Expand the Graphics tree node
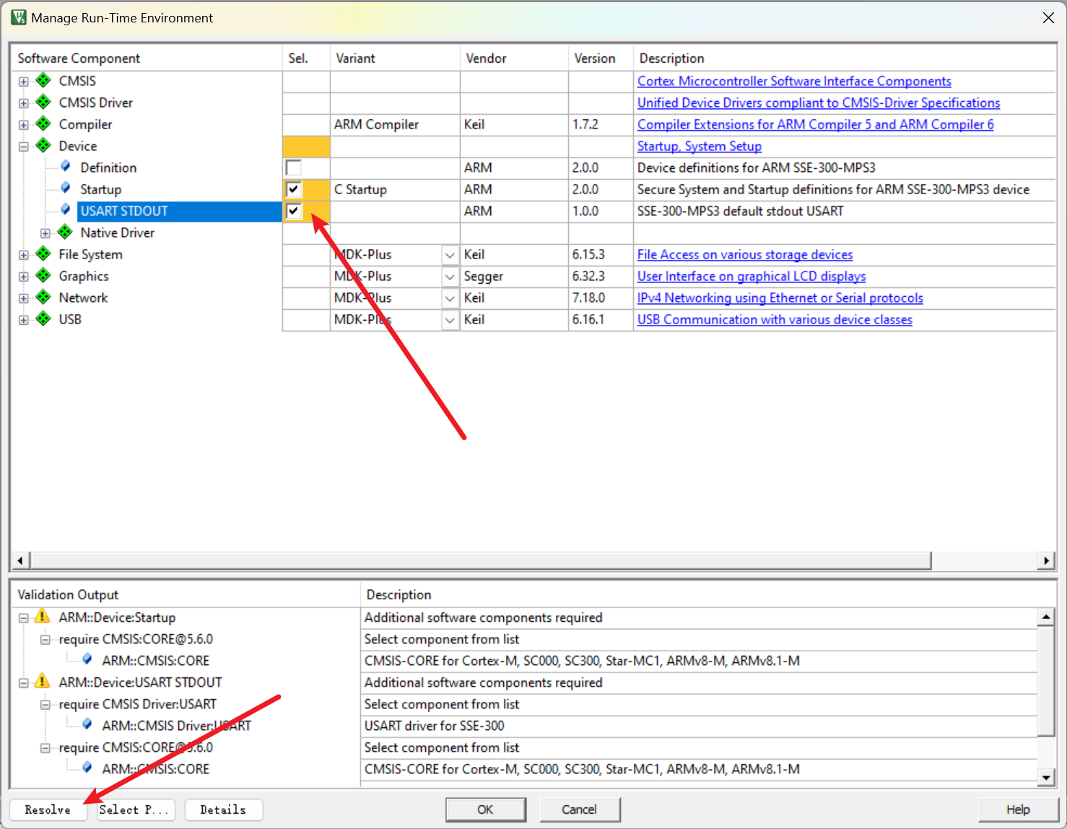The image size is (1067, 829). pyautogui.click(x=24, y=277)
